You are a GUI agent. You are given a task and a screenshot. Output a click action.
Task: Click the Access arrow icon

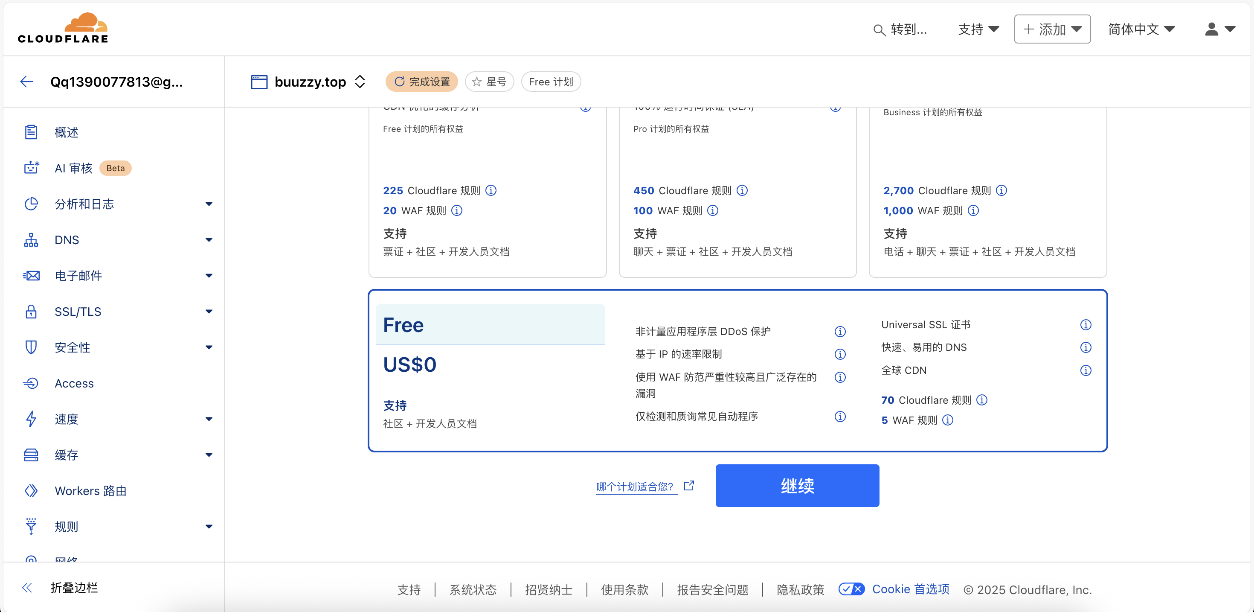tap(31, 383)
